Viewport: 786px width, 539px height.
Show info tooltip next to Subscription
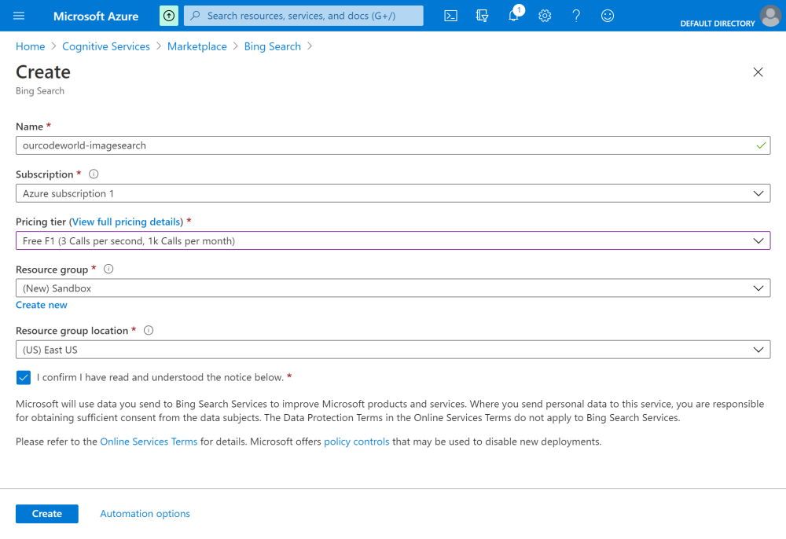point(94,174)
